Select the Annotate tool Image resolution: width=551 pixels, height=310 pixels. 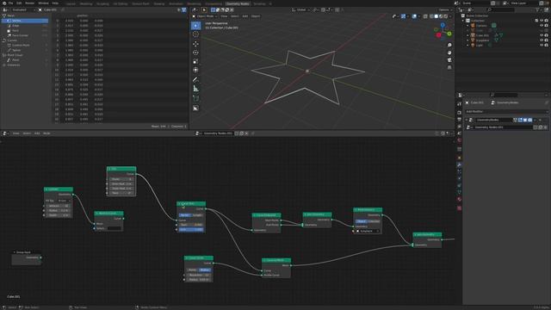[x=195, y=80]
